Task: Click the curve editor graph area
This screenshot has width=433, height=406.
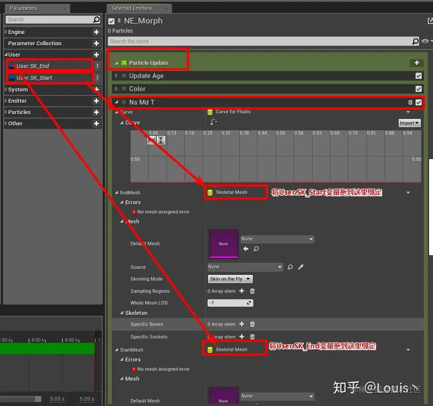Action: 275,156
